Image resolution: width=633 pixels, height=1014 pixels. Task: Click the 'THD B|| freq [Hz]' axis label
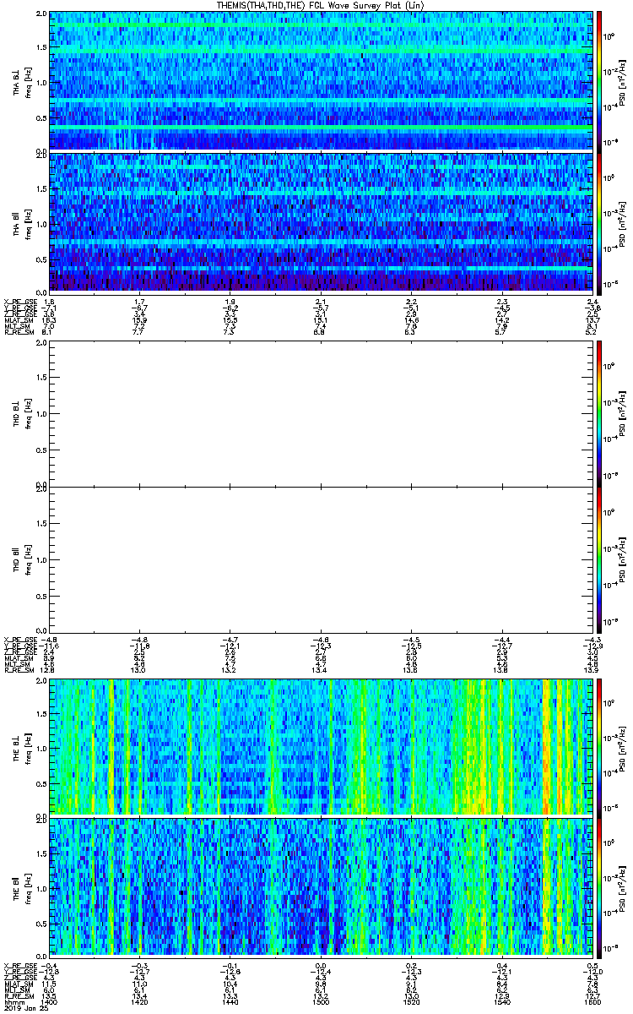click(23, 559)
